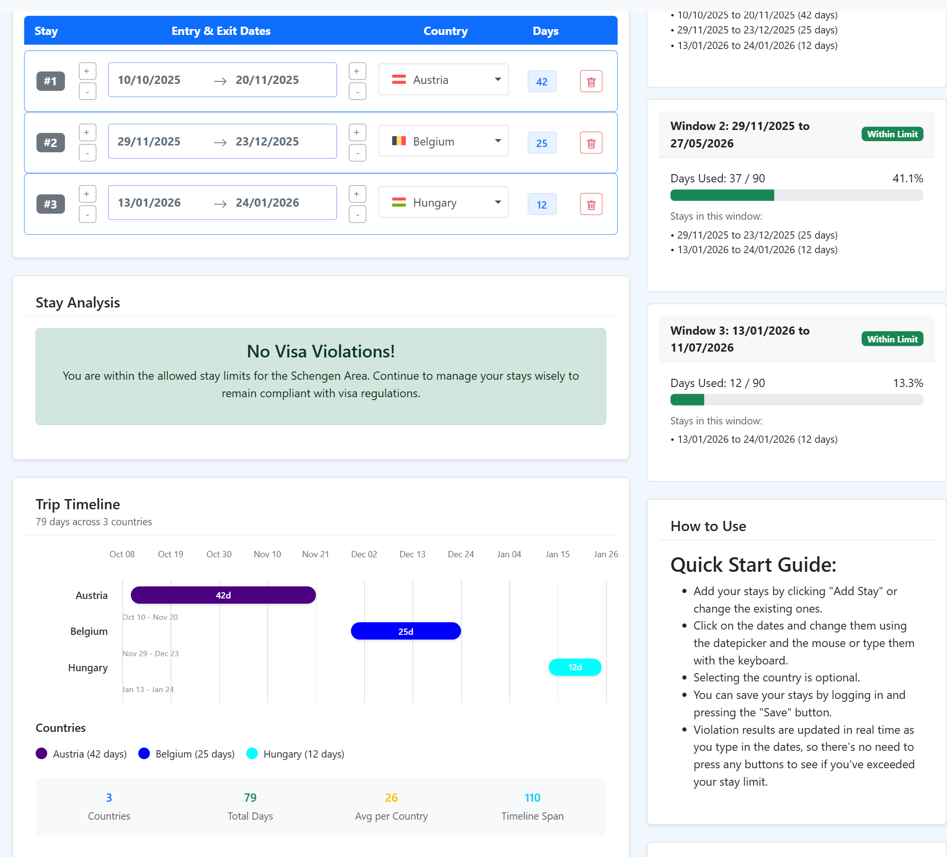Delete the Belgium stay with trash icon
Image resolution: width=947 pixels, height=857 pixels.
click(591, 143)
